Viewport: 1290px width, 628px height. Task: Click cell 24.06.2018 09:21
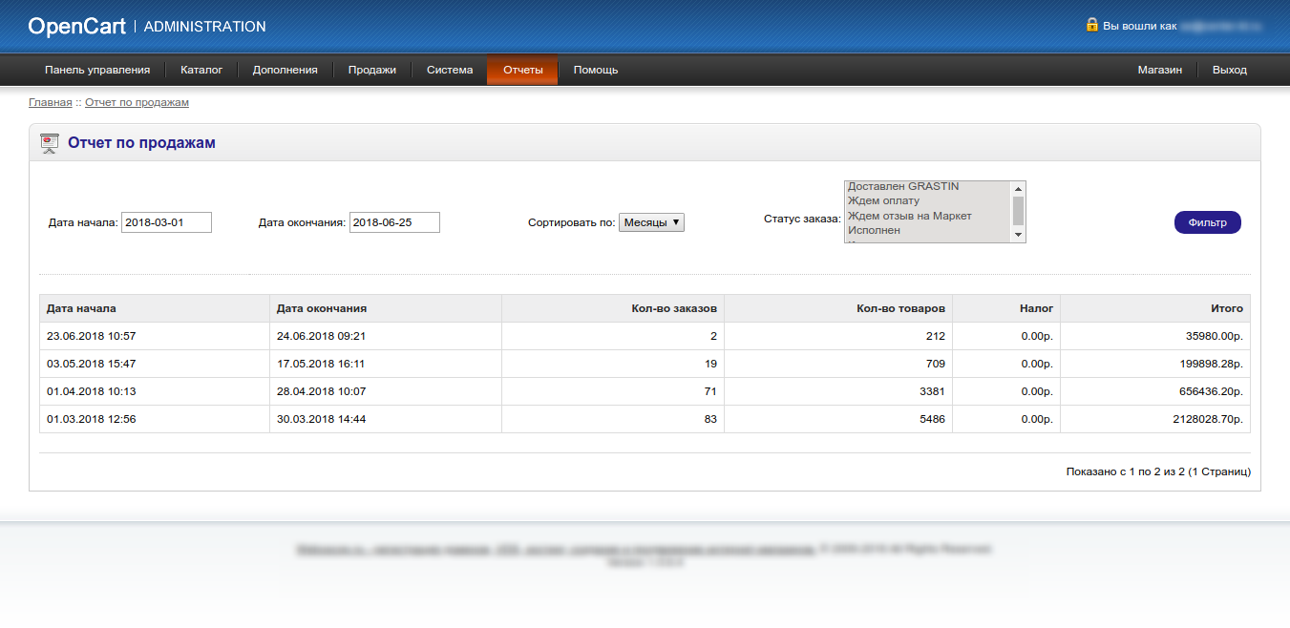(x=386, y=336)
